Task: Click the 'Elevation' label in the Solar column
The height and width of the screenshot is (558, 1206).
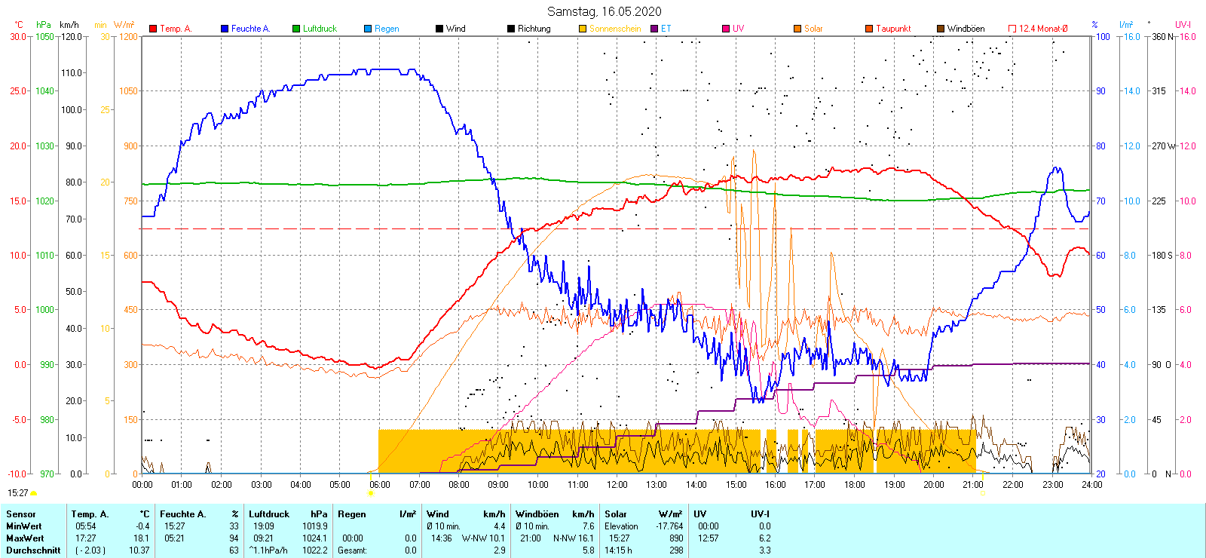Action: pyautogui.click(x=621, y=526)
